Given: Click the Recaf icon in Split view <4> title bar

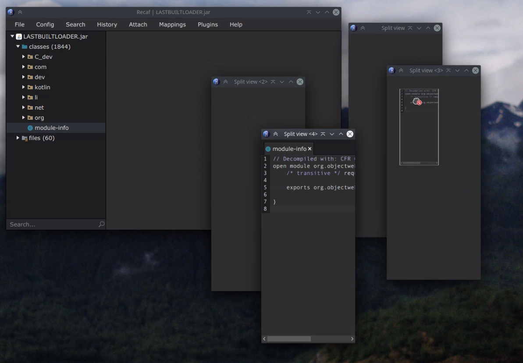Looking at the screenshot, I should point(266,134).
